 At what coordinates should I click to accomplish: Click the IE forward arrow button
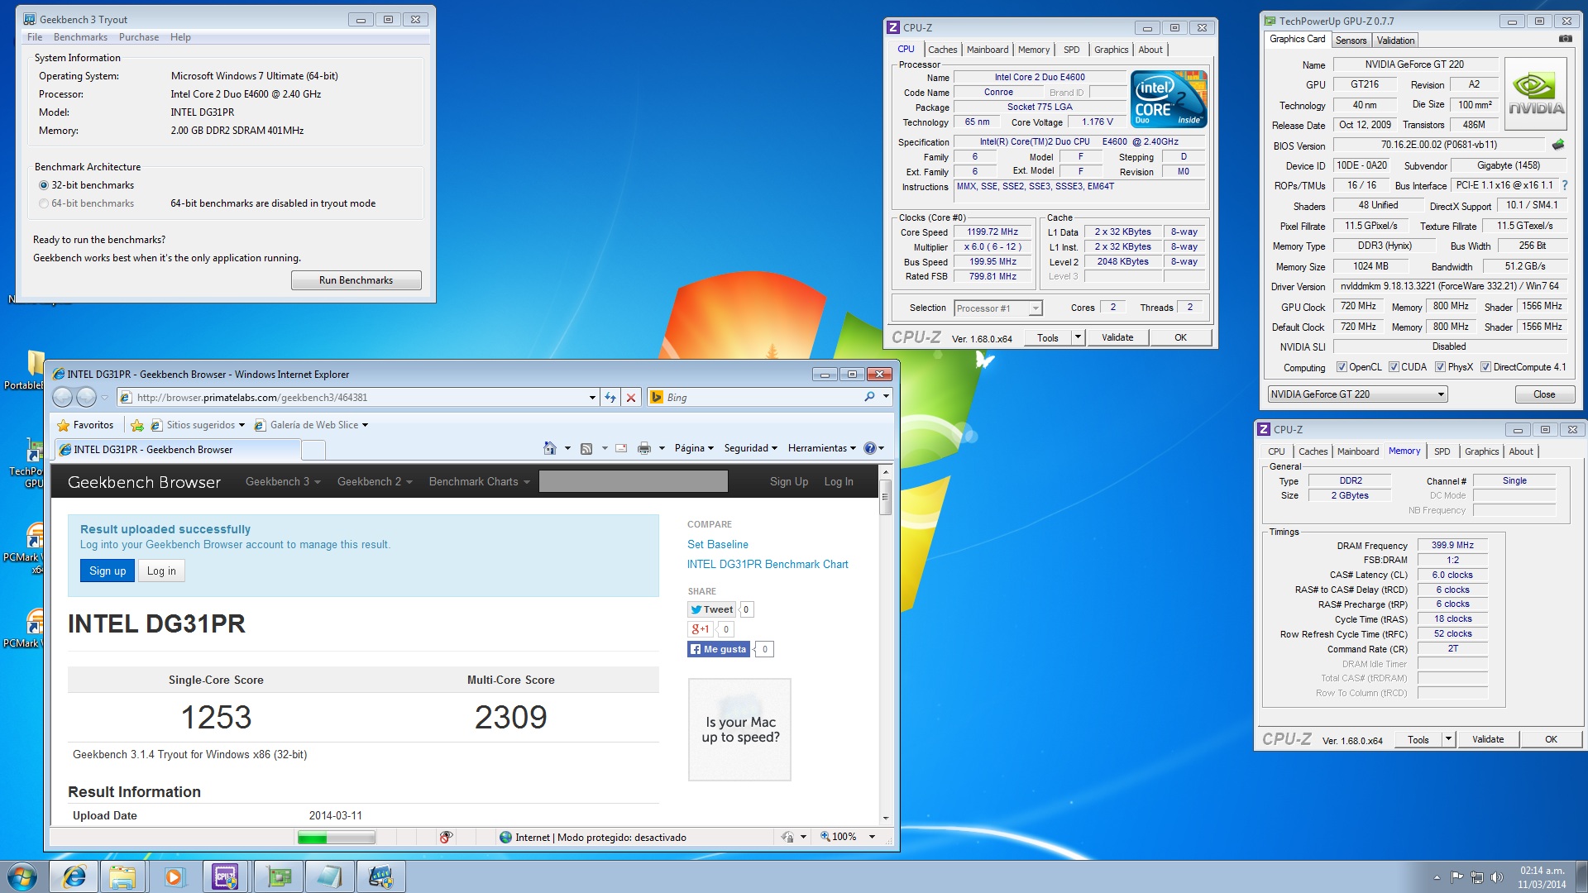86,398
